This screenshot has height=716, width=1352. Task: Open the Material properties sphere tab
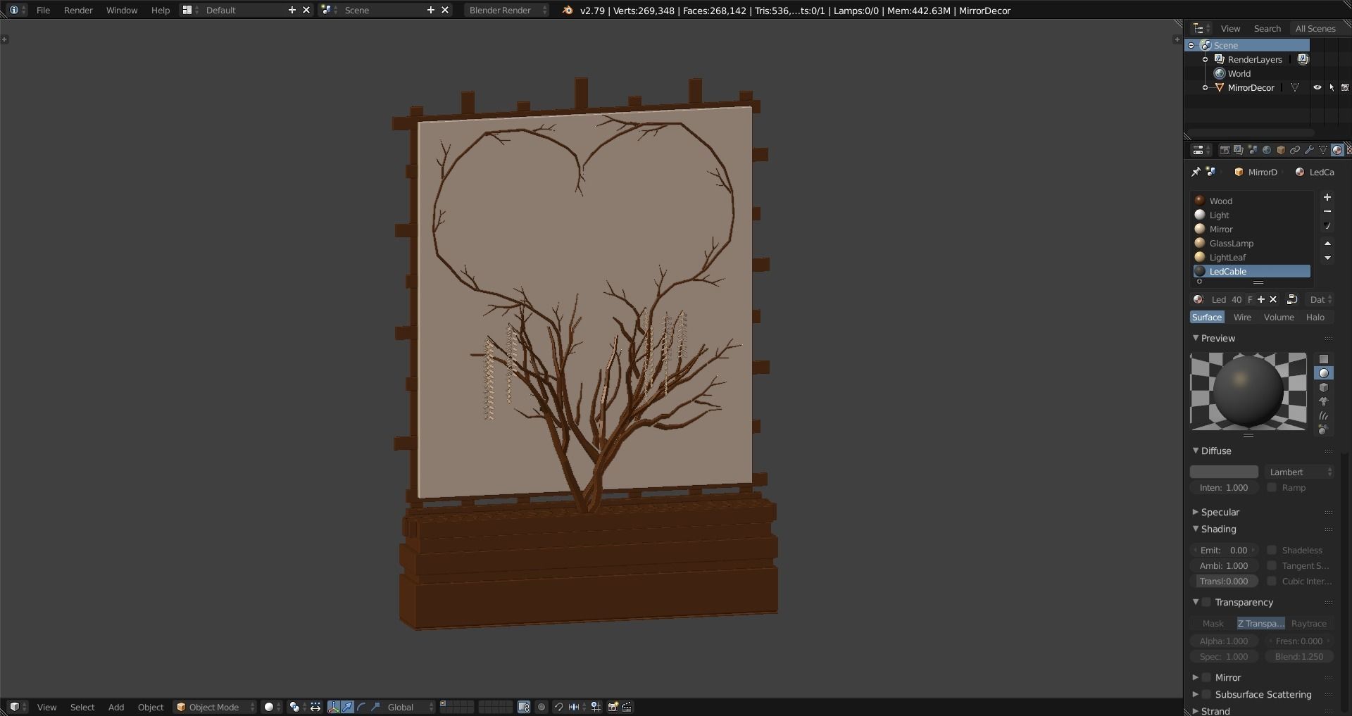pos(1337,150)
